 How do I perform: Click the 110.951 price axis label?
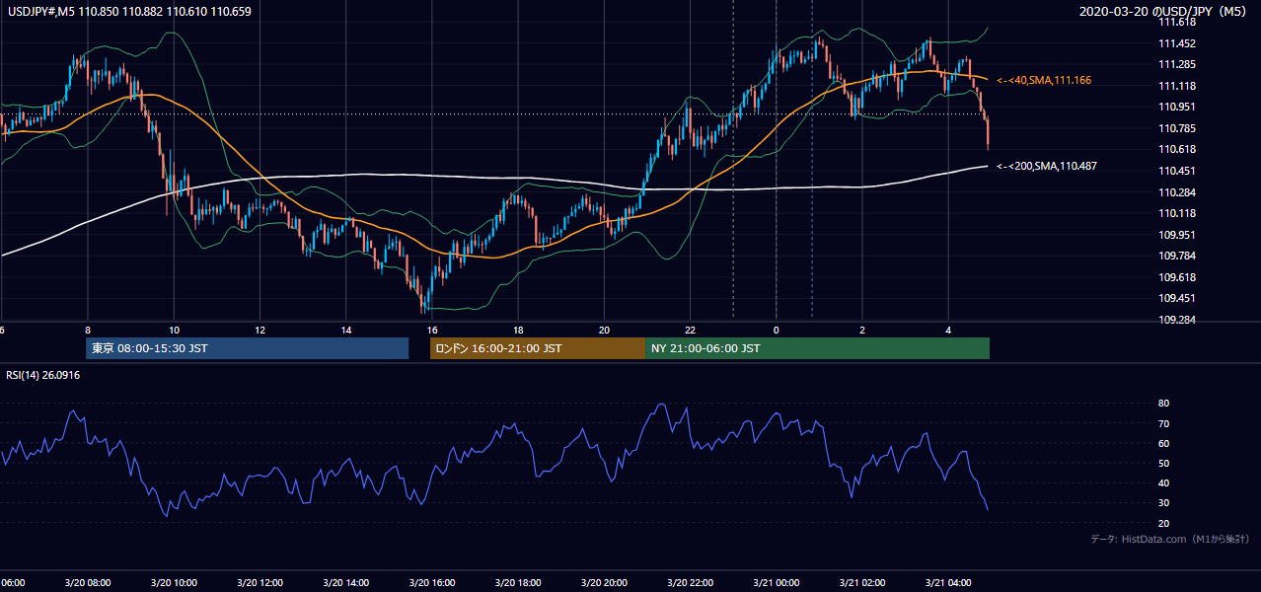tap(1177, 108)
